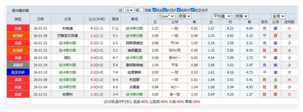Click 埃因霍温 team name
The height and width of the screenshot is (112, 303).
[135, 50]
